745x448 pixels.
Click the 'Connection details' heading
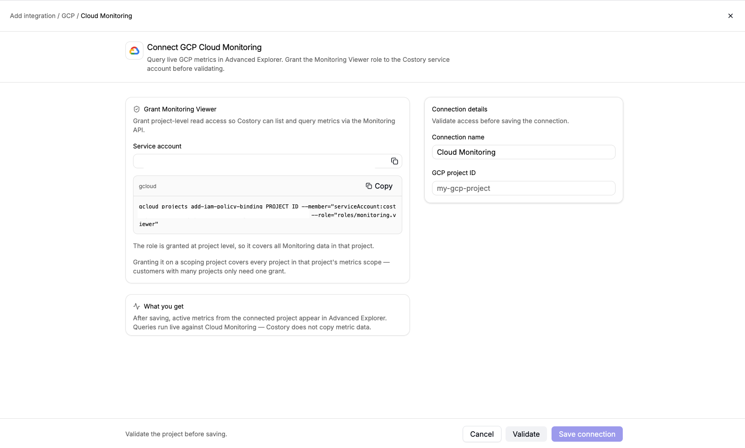coord(460,109)
